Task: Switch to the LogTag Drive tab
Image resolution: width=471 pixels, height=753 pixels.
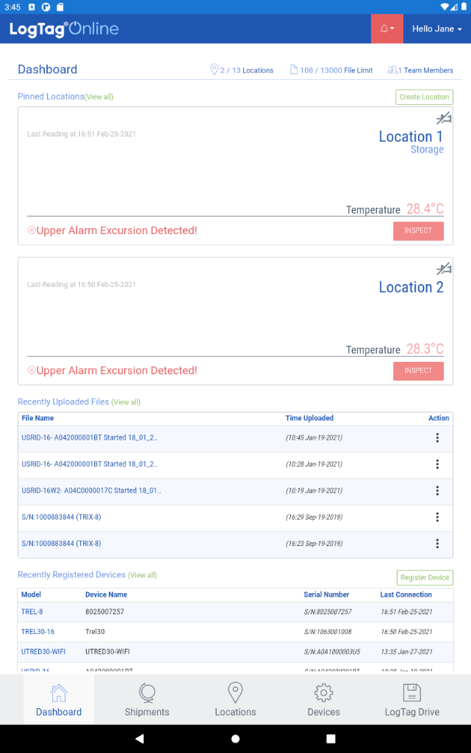Action: coord(412,699)
